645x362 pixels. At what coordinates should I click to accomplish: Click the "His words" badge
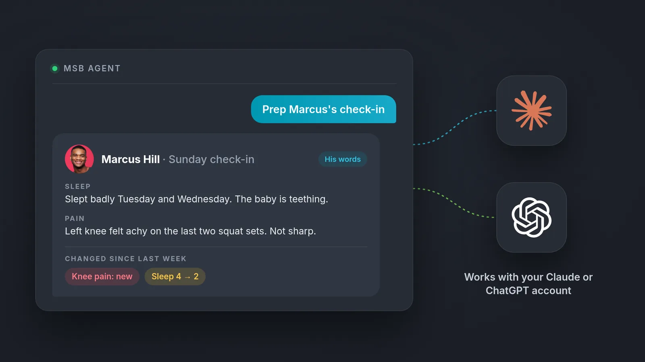[x=343, y=159]
